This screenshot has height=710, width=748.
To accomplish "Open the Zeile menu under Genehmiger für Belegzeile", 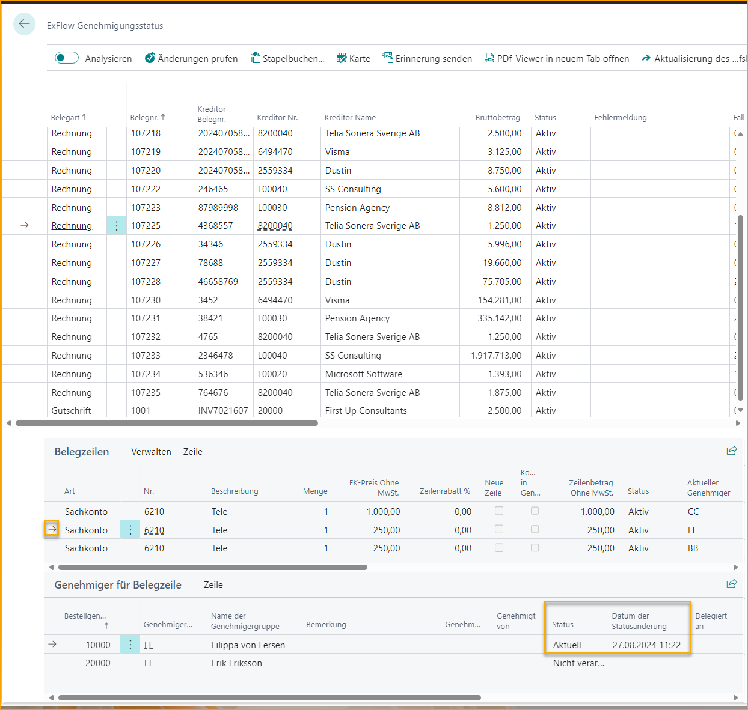I will [213, 584].
